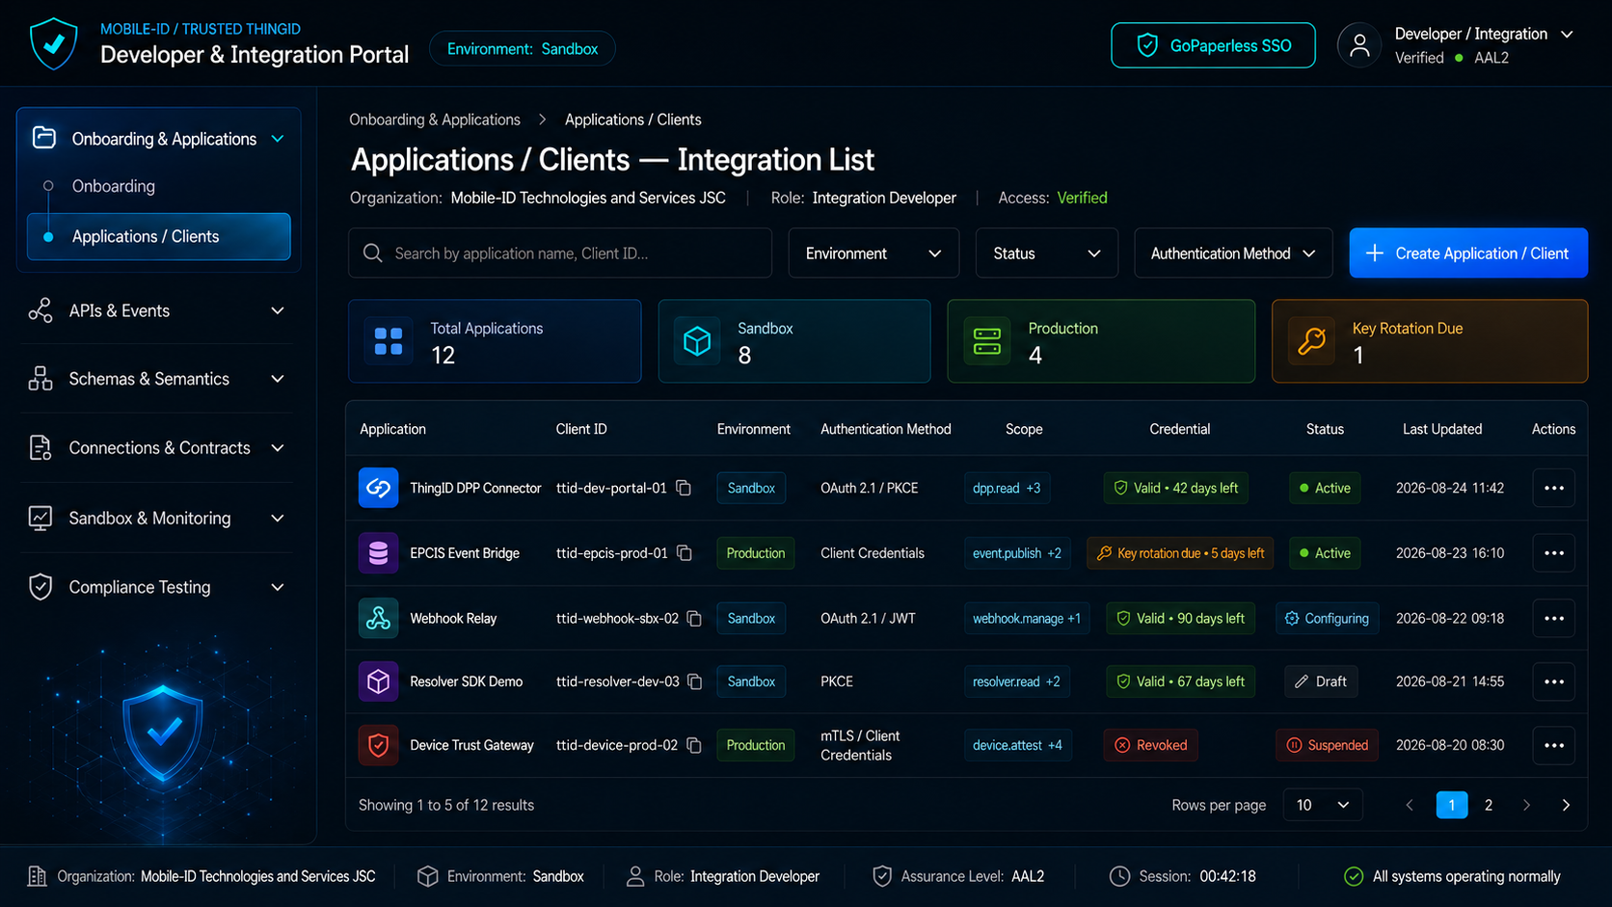1612x907 pixels.
Task: Click the Key Rotation Due key icon
Action: 1312,341
